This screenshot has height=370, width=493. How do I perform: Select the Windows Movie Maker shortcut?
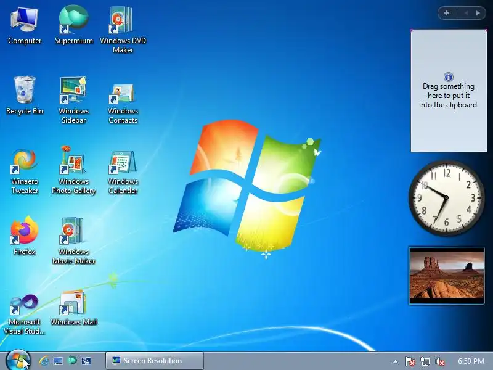coord(74,241)
